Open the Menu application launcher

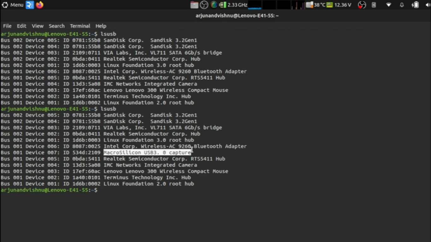click(x=13, y=5)
